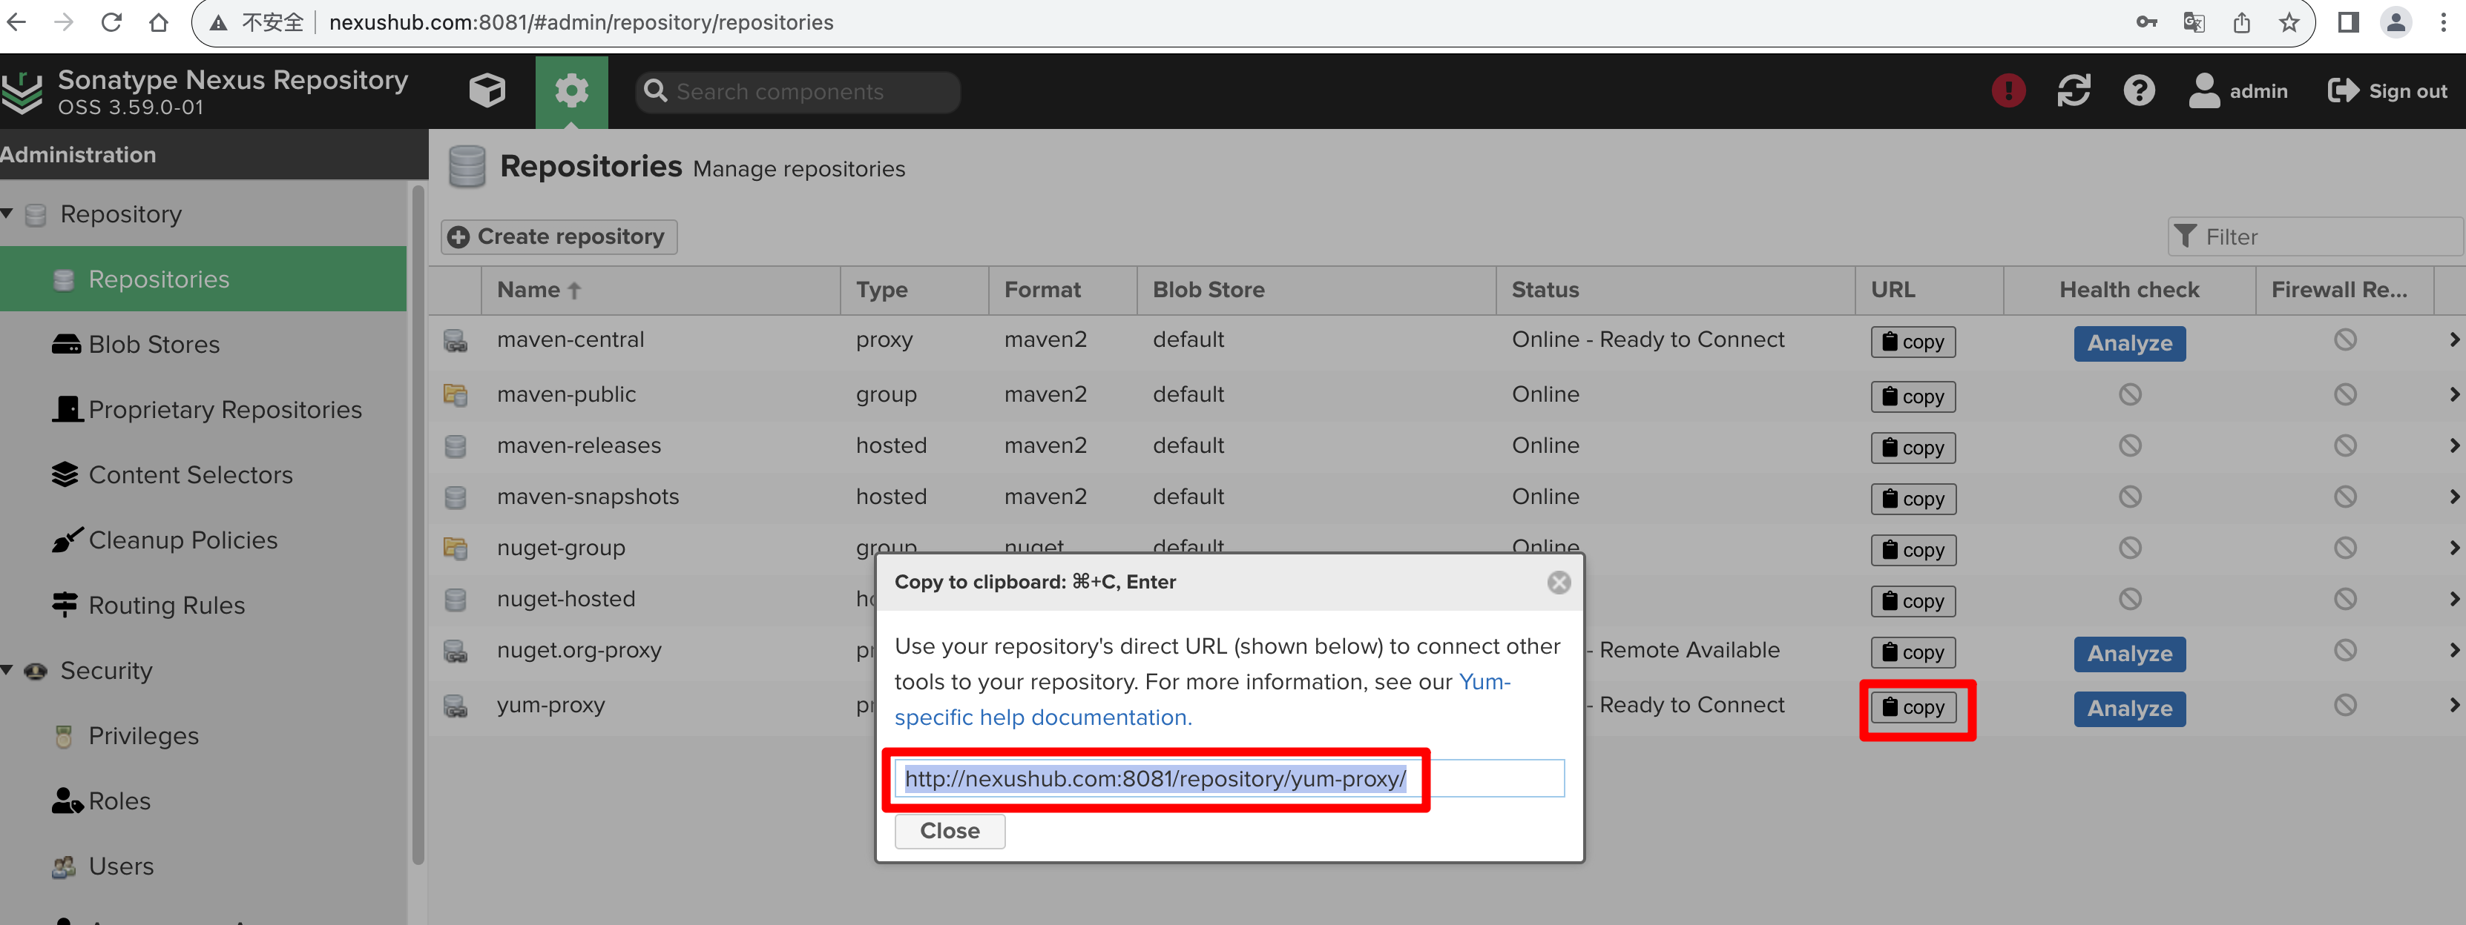Click the admin user icon
2466x925 pixels.
2203,92
